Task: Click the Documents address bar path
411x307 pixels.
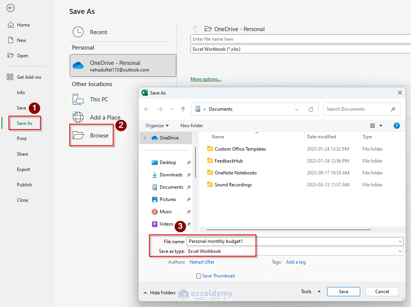Action: (x=221, y=109)
